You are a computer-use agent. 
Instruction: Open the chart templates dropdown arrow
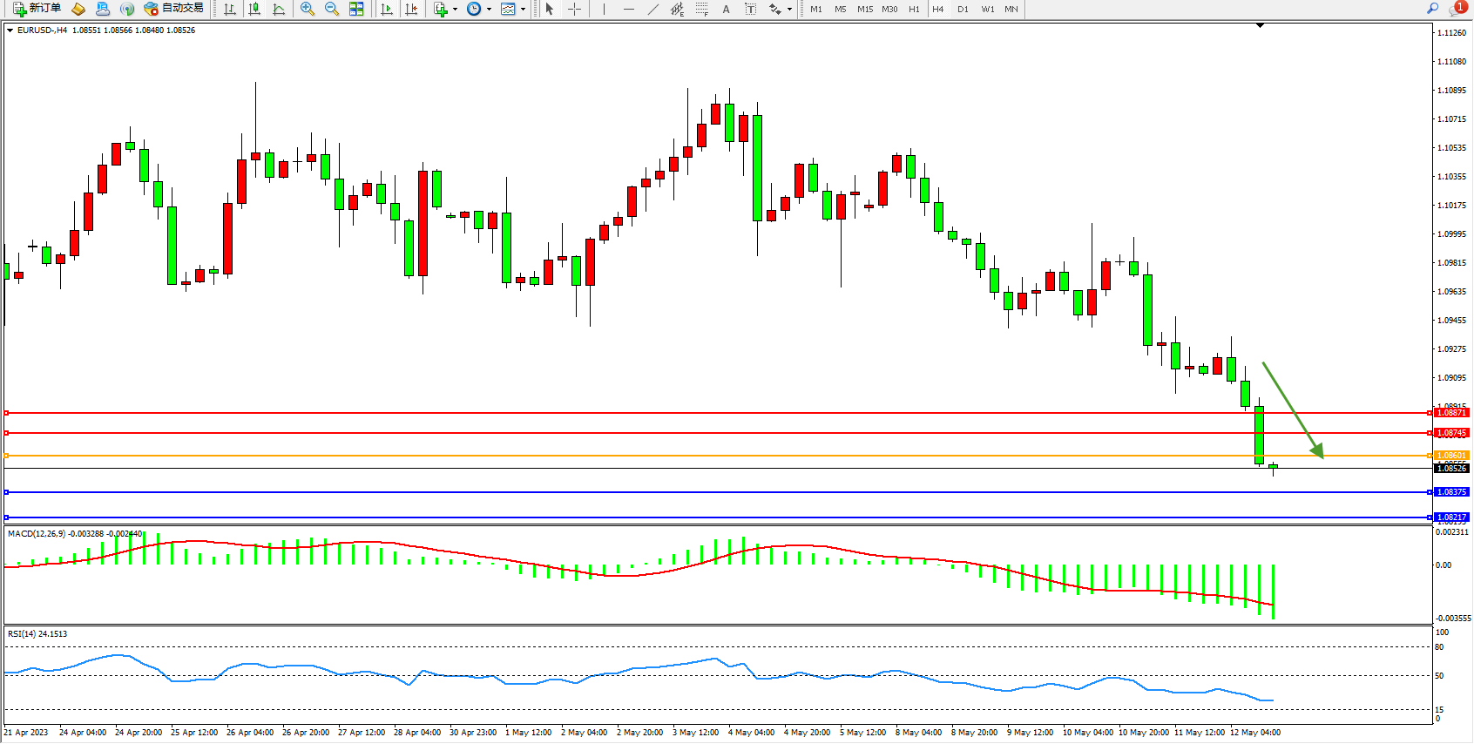(x=523, y=9)
